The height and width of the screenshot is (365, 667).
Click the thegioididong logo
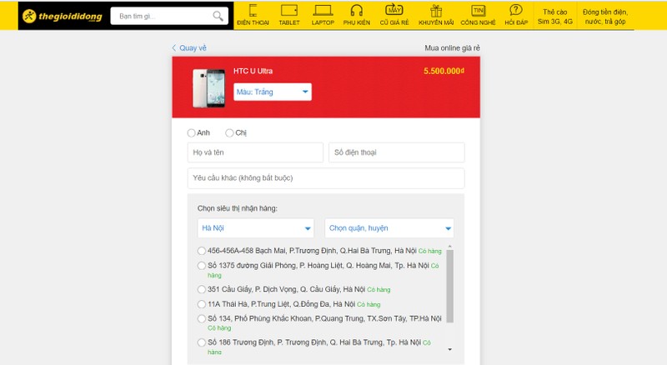tap(61, 16)
